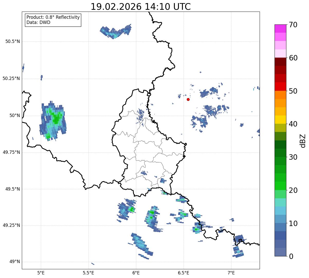Click the '49.75°N' latitude label
This screenshot has height=278, width=309.
coord(11,152)
